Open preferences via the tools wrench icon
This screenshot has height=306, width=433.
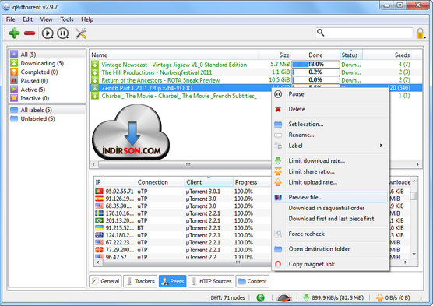click(x=81, y=33)
